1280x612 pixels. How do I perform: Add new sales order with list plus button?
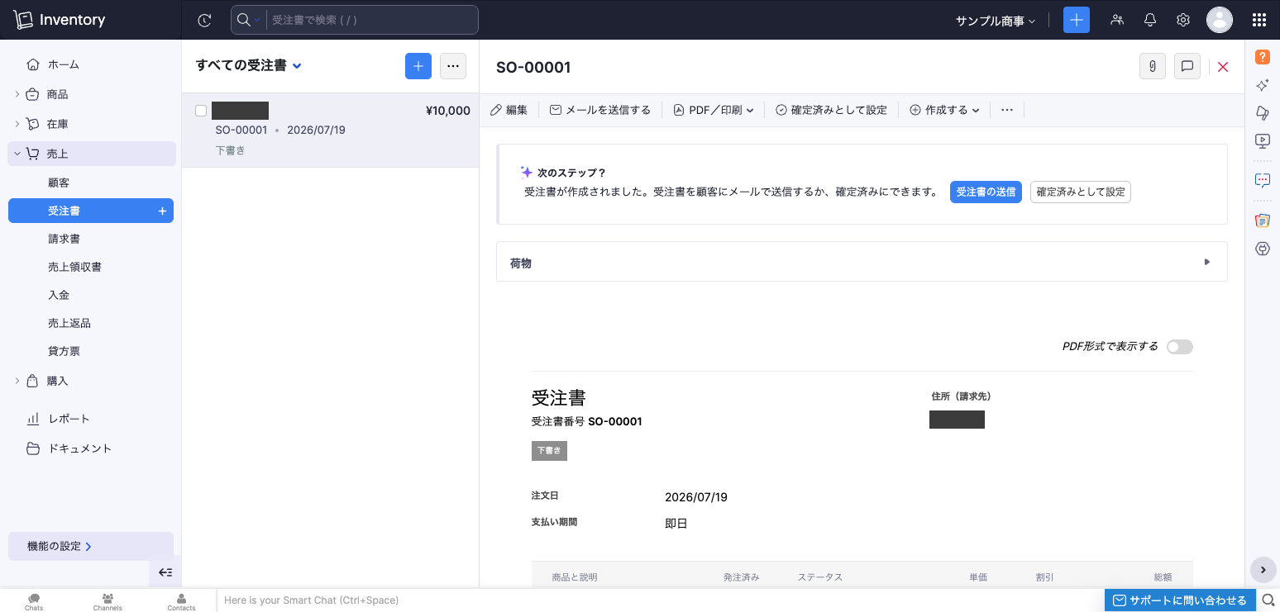click(418, 66)
